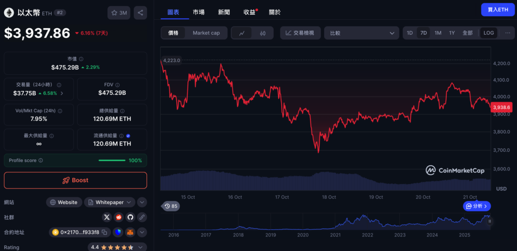Viewport: 517px width, 251px height.
Task: Copy the contract address 0x2170...f933f8
Action: click(x=104, y=232)
